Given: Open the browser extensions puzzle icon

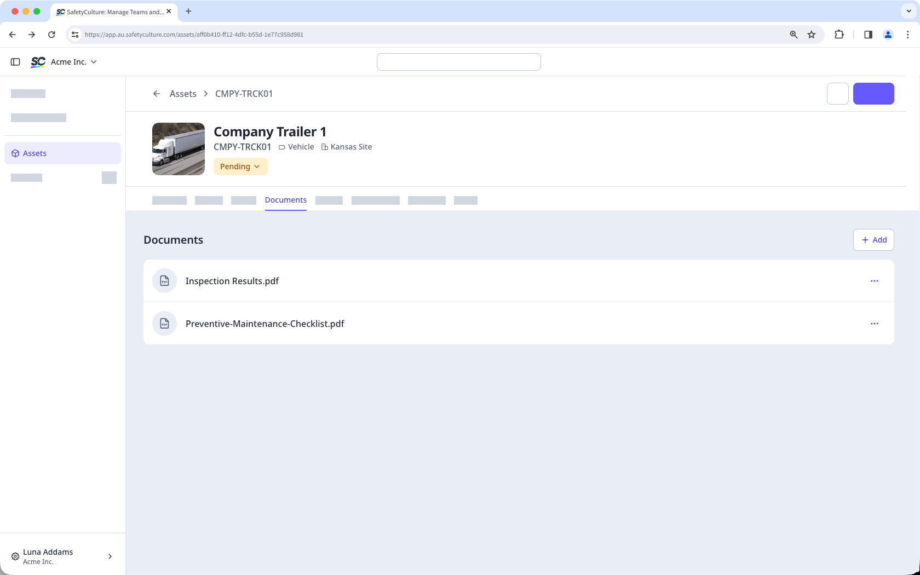Looking at the screenshot, I should point(839,34).
